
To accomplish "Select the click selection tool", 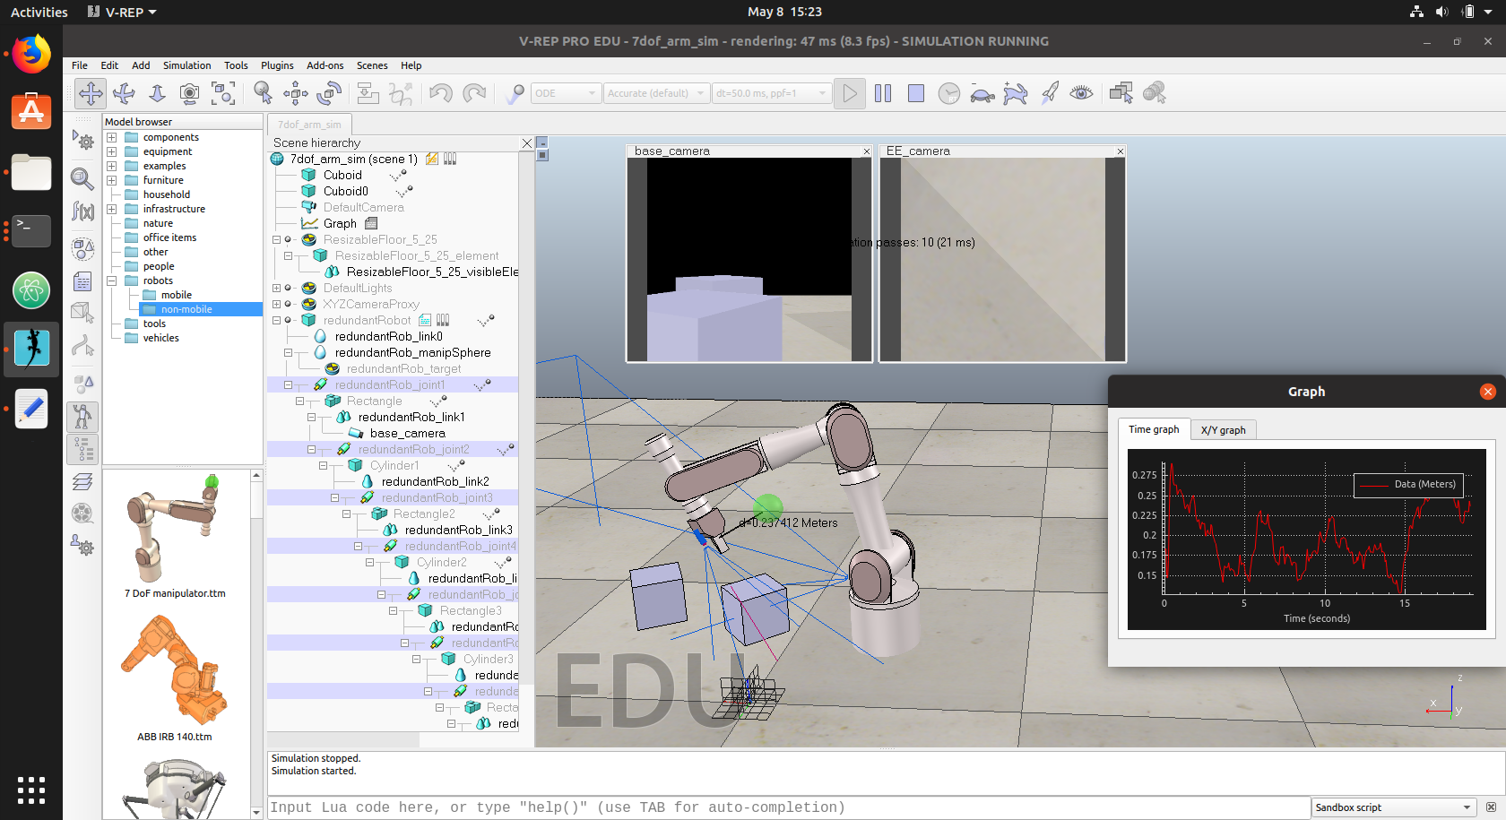I will (263, 93).
